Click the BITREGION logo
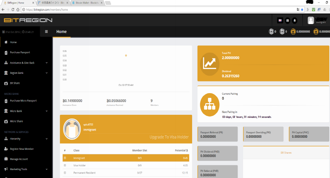The image size is (330, 178). click(x=28, y=20)
